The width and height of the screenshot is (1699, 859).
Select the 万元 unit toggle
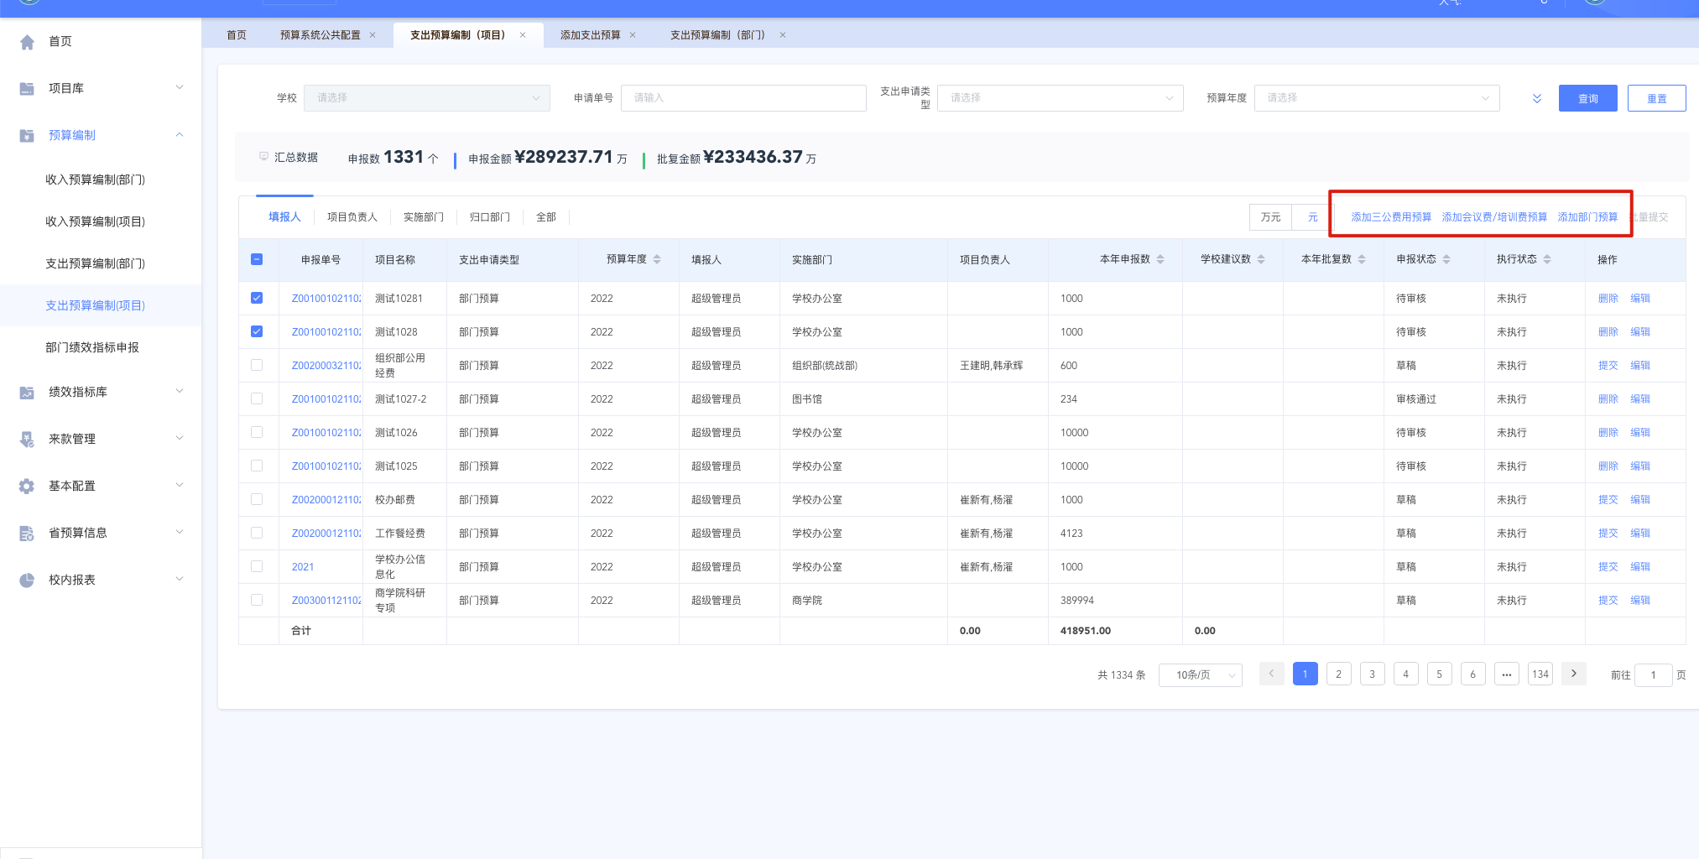pos(1270,217)
